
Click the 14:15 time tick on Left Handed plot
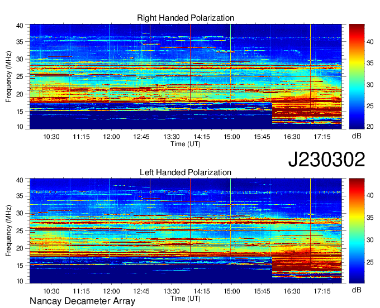point(202,291)
